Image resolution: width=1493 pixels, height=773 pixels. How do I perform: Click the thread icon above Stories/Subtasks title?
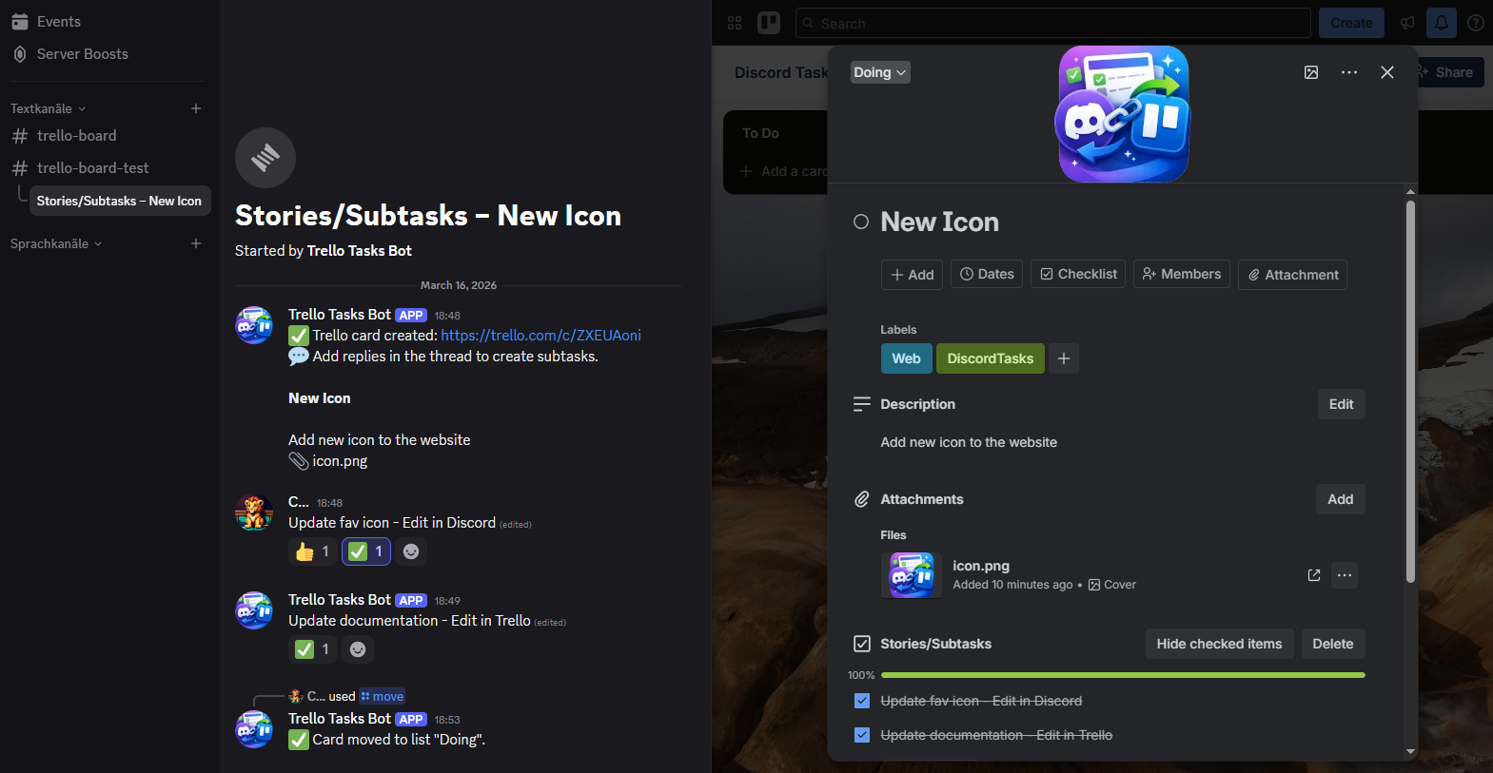tap(265, 158)
